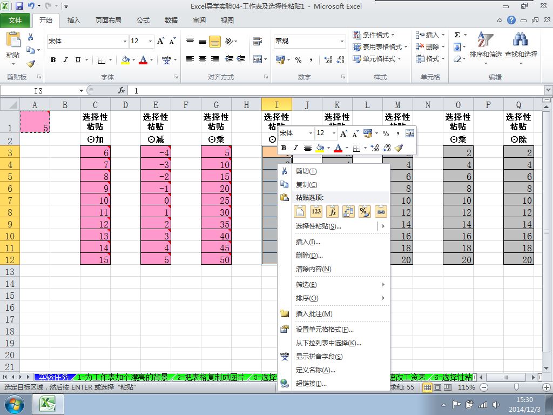Choose the Paste Formatting percent-brush option
This screenshot has width=553, height=415.
365,211
